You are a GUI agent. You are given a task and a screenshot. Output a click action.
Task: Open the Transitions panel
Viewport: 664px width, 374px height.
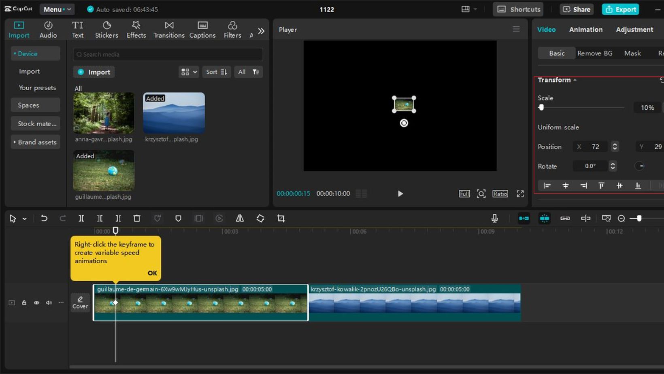coord(169,30)
